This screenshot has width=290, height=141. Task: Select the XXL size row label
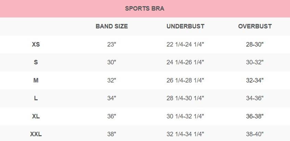coord(36,134)
